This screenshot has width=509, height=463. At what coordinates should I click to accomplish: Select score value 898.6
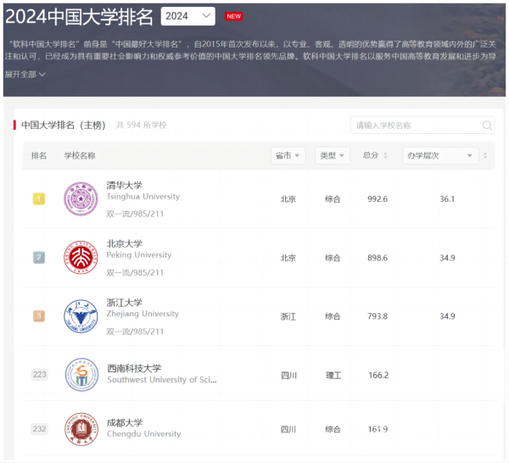[378, 258]
